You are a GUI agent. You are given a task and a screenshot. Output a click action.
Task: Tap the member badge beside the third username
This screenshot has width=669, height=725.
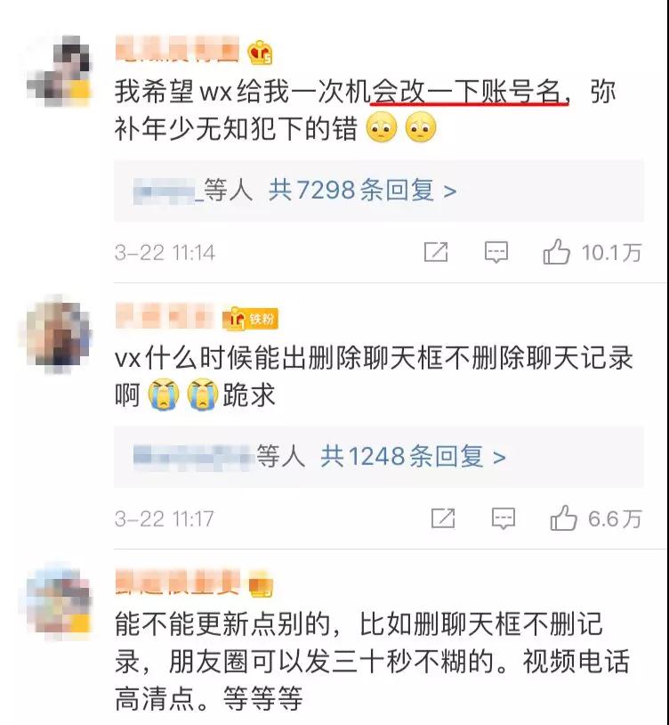(261, 584)
